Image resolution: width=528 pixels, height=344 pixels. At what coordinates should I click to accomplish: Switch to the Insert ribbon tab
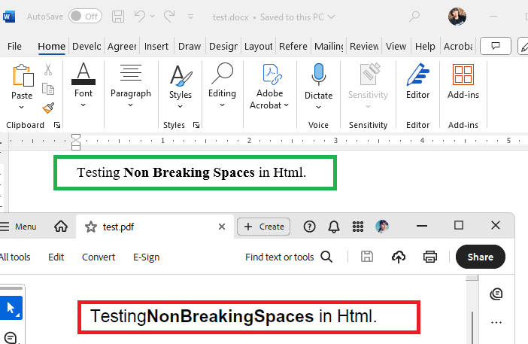coord(156,46)
